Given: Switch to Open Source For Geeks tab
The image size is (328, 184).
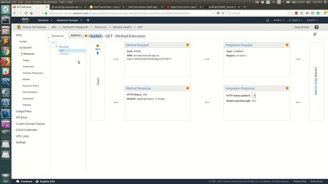Looking at the screenshot, I should pos(183,7).
